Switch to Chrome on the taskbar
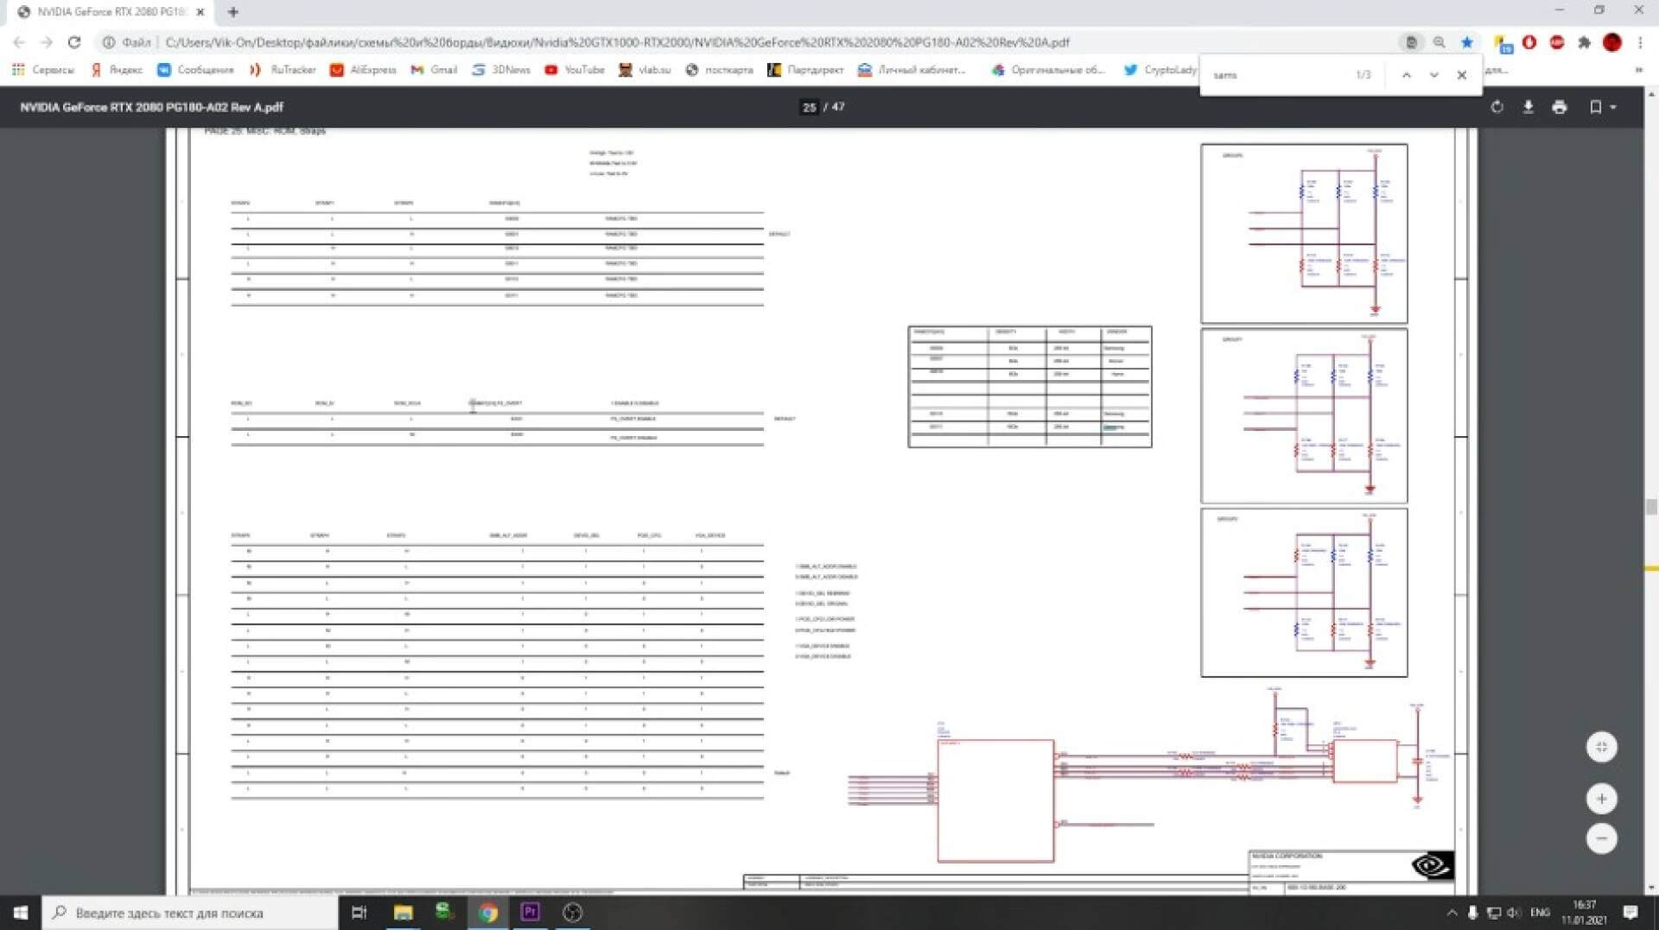 tap(488, 913)
